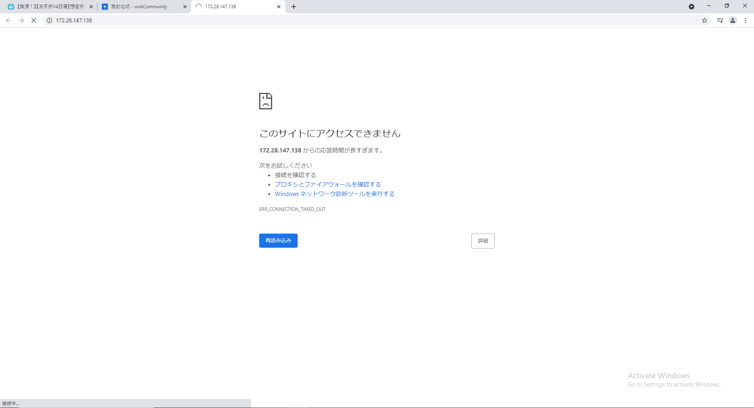Close the first bilibili tab
The height and width of the screenshot is (408, 754).
tap(91, 7)
